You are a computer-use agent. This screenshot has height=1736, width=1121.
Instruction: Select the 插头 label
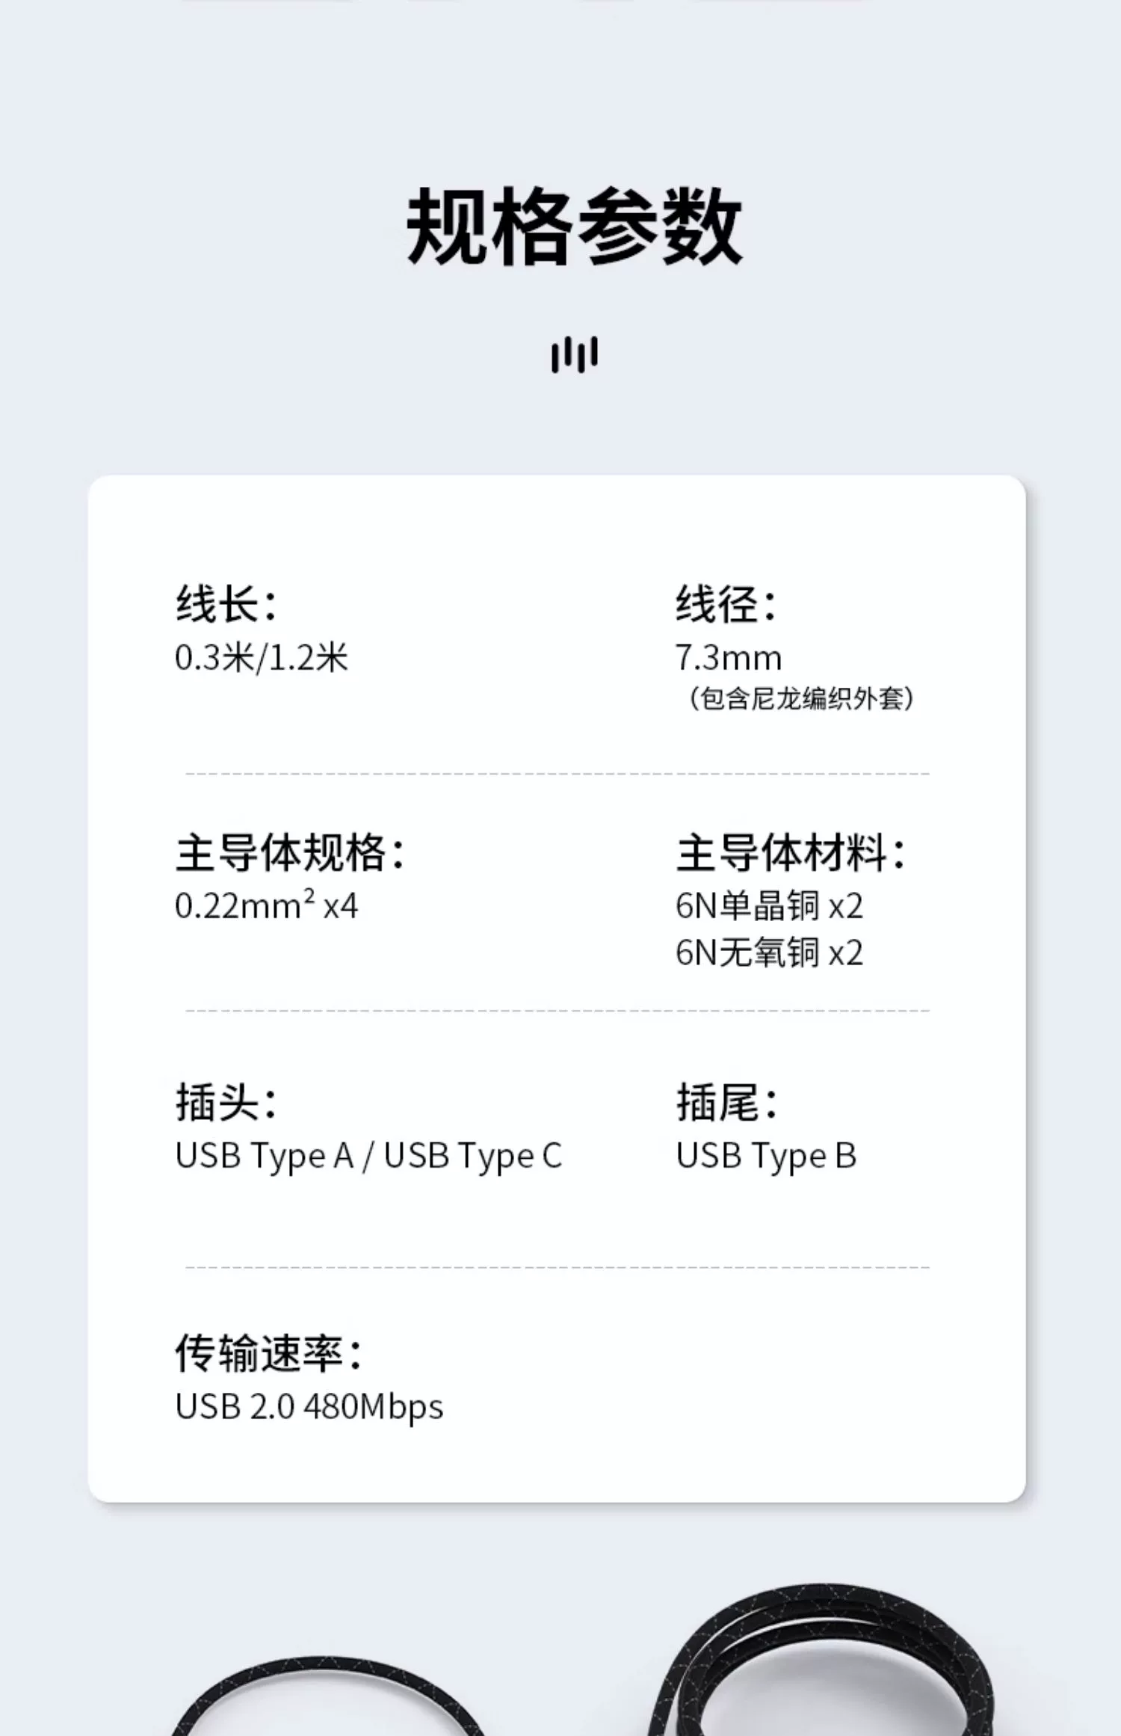coord(226,1103)
